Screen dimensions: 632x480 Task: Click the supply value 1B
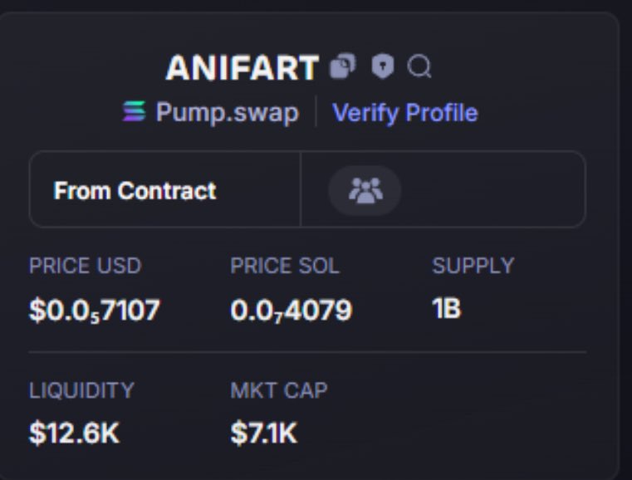click(446, 309)
